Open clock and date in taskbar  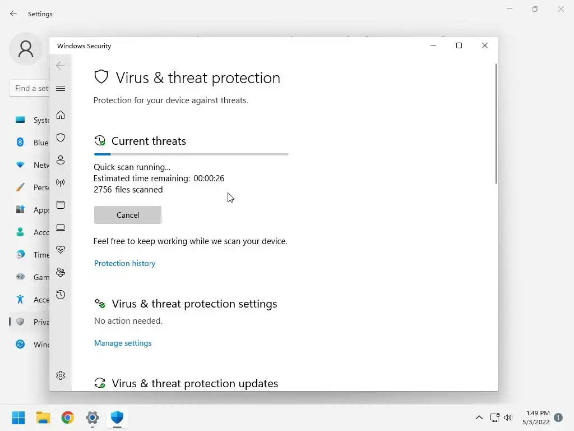click(x=536, y=418)
